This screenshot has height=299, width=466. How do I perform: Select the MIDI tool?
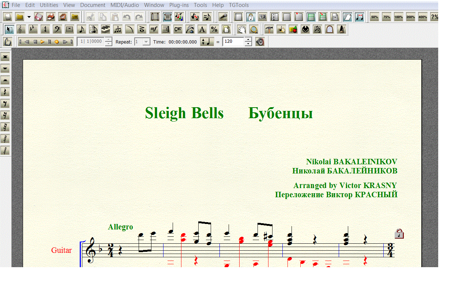(x=305, y=29)
